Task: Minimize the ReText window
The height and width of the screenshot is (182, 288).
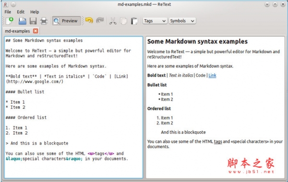Action: pyautogui.click(x=267, y=4)
